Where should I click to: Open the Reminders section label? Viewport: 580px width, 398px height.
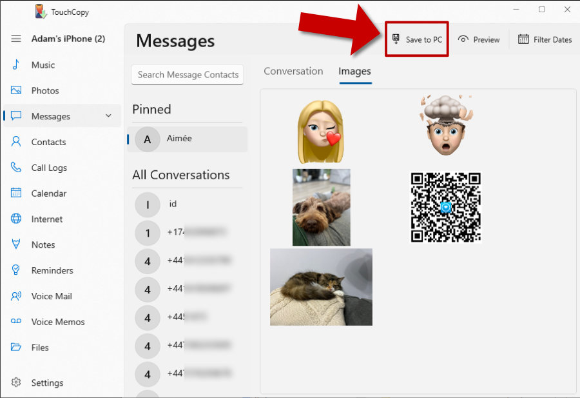tap(52, 271)
